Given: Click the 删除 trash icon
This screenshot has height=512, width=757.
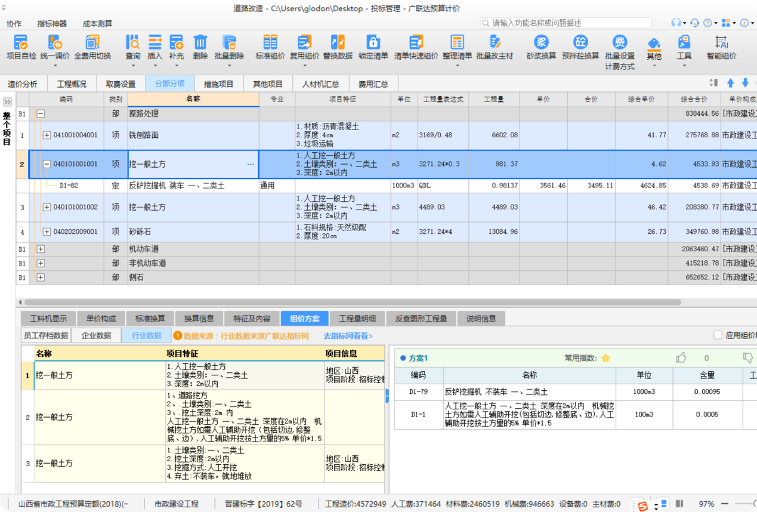Looking at the screenshot, I should [200, 43].
